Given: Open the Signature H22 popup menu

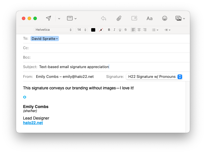Looking at the screenshot, I should point(154,77).
